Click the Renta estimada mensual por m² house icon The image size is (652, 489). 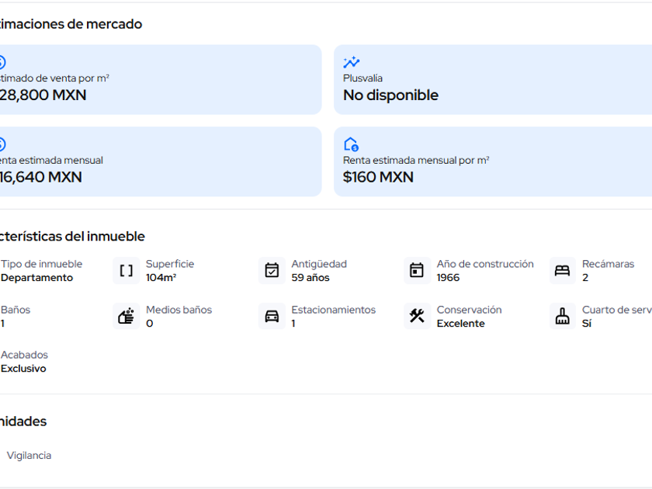pyautogui.click(x=351, y=144)
